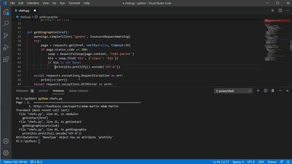Kill terminal with trash icon
Viewport: 292px width, 164px height.
pos(273,91)
